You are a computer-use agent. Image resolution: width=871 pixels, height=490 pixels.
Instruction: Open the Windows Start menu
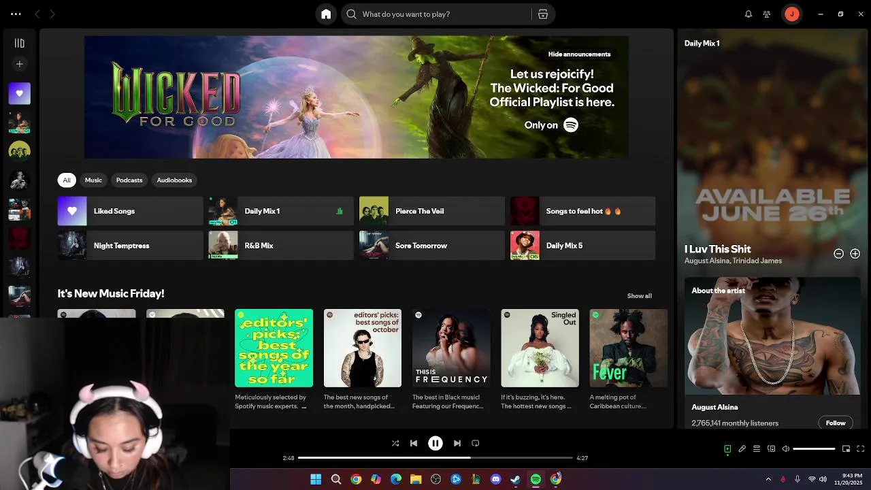[x=316, y=479]
